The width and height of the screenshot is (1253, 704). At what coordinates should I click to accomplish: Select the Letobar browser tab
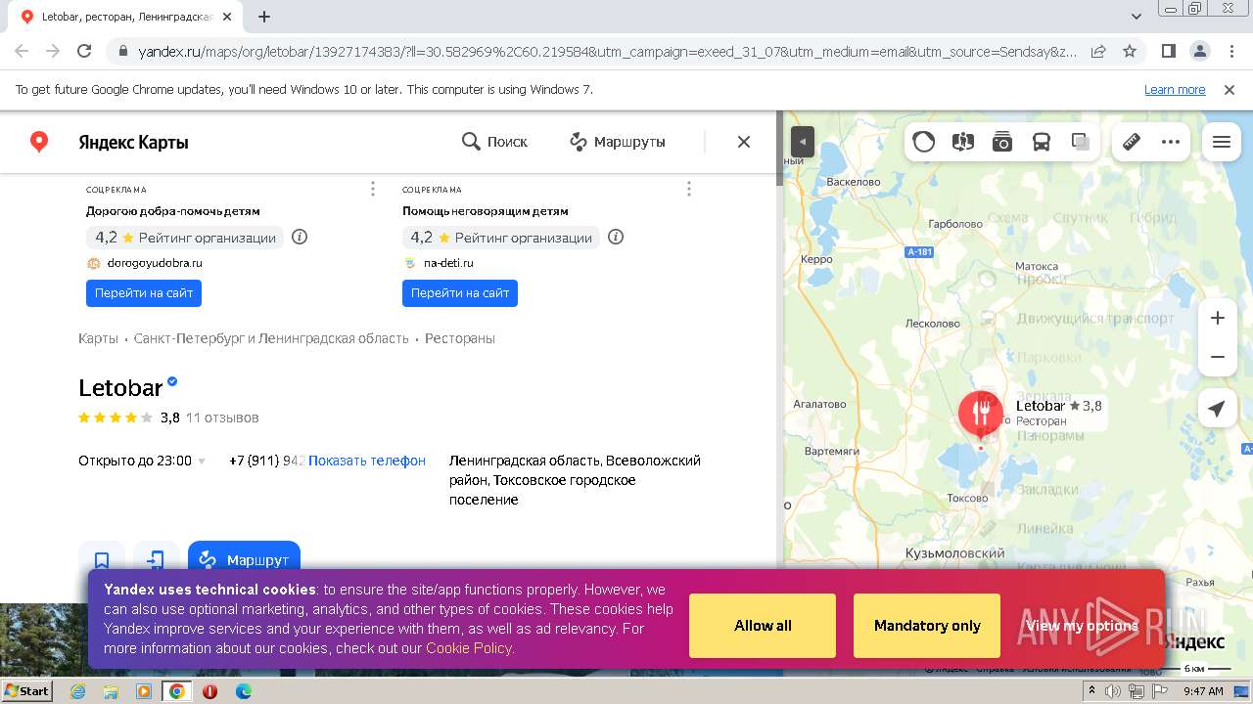[127, 17]
